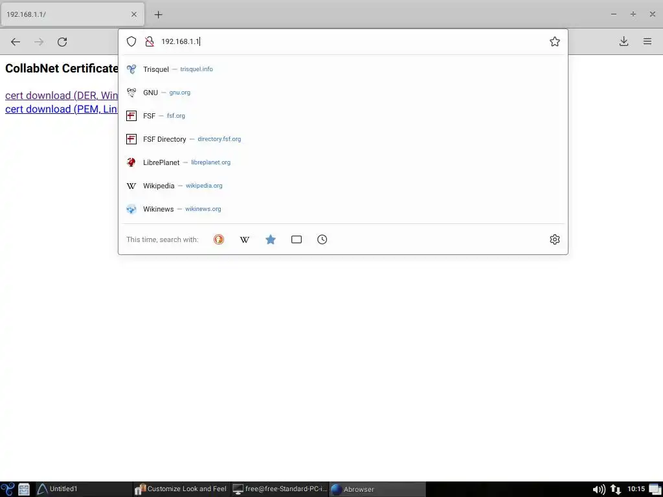This screenshot has width=663, height=497.
Task: Open the cert download (DER) link
Action: coord(62,96)
